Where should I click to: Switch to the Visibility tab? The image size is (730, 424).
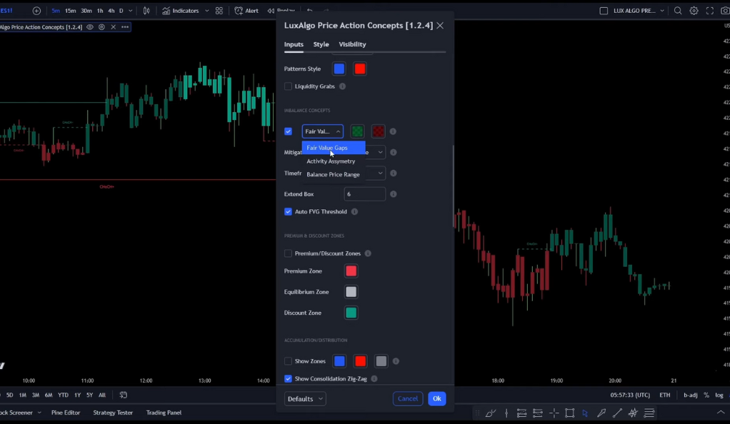[352, 44]
